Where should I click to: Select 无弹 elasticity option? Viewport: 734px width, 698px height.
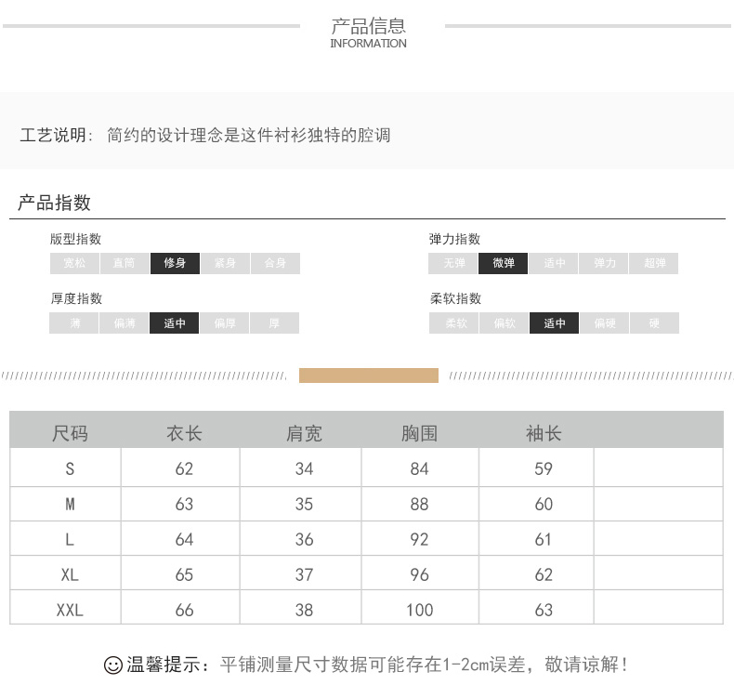453,263
